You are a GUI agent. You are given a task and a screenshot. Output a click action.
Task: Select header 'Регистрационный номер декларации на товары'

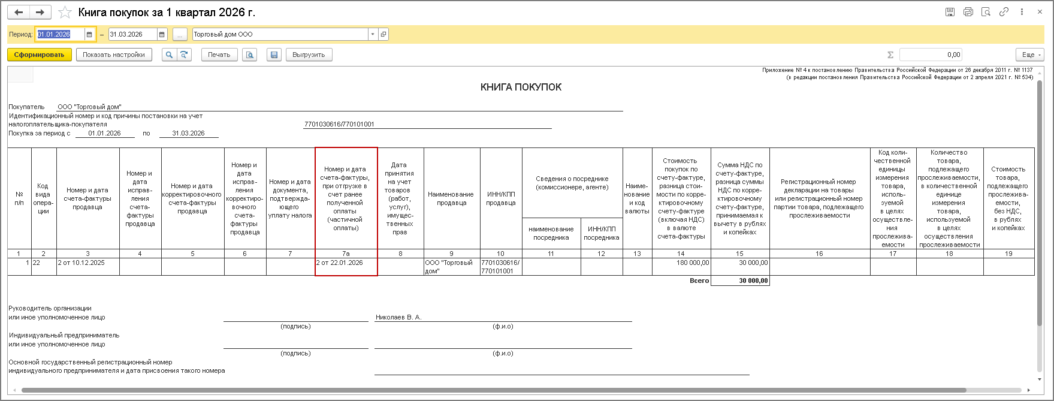[x=819, y=198]
